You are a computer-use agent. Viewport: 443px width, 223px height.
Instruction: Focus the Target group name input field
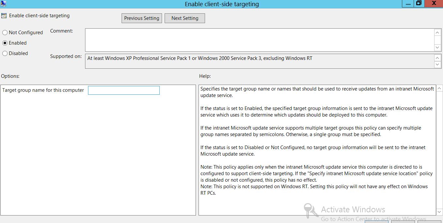[124, 90]
